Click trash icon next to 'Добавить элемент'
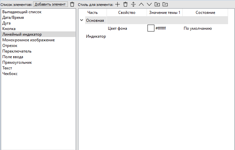Screen dimensions: 235x150 pyautogui.click(x=72, y=4)
